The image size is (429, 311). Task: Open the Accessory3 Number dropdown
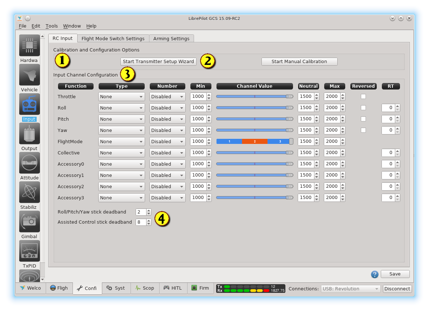pos(168,198)
